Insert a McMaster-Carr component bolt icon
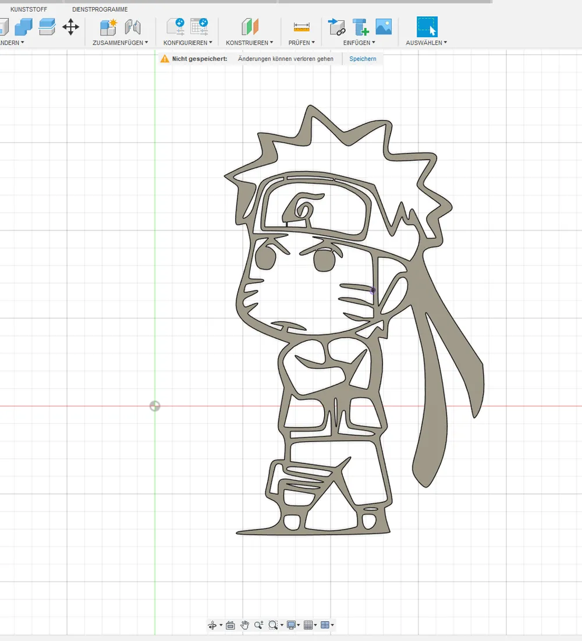Image resolution: width=582 pixels, height=641 pixels. point(361,27)
